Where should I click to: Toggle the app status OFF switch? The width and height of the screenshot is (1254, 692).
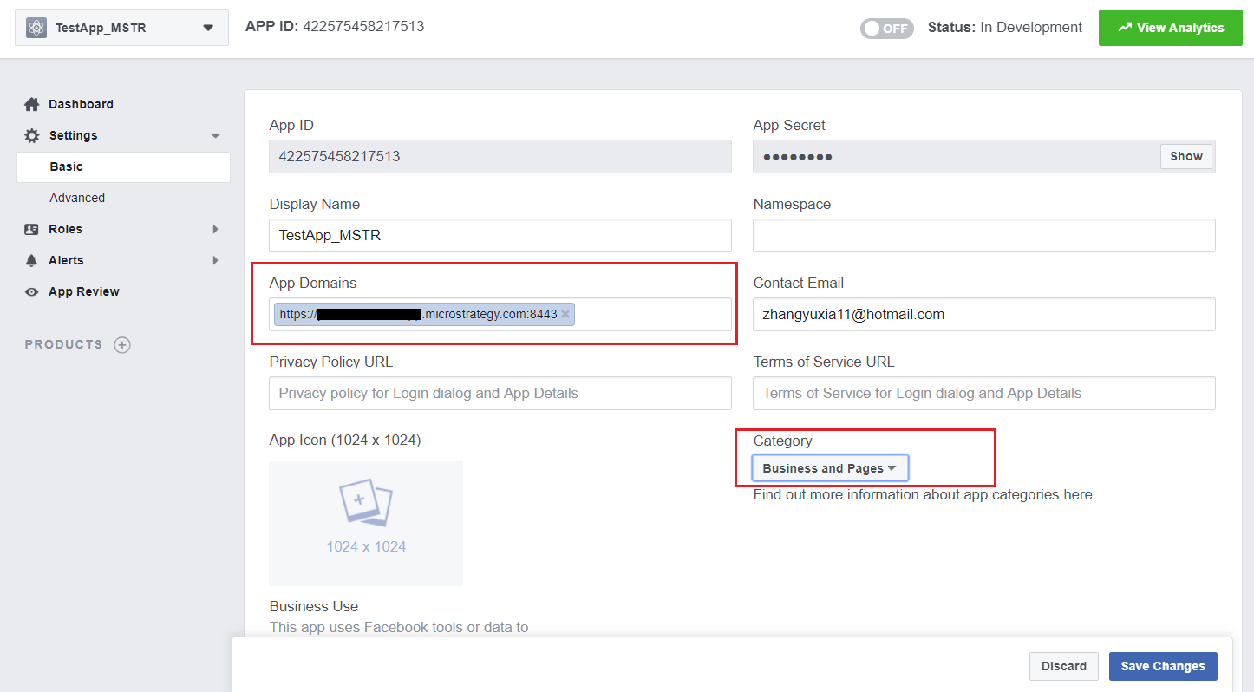886,29
